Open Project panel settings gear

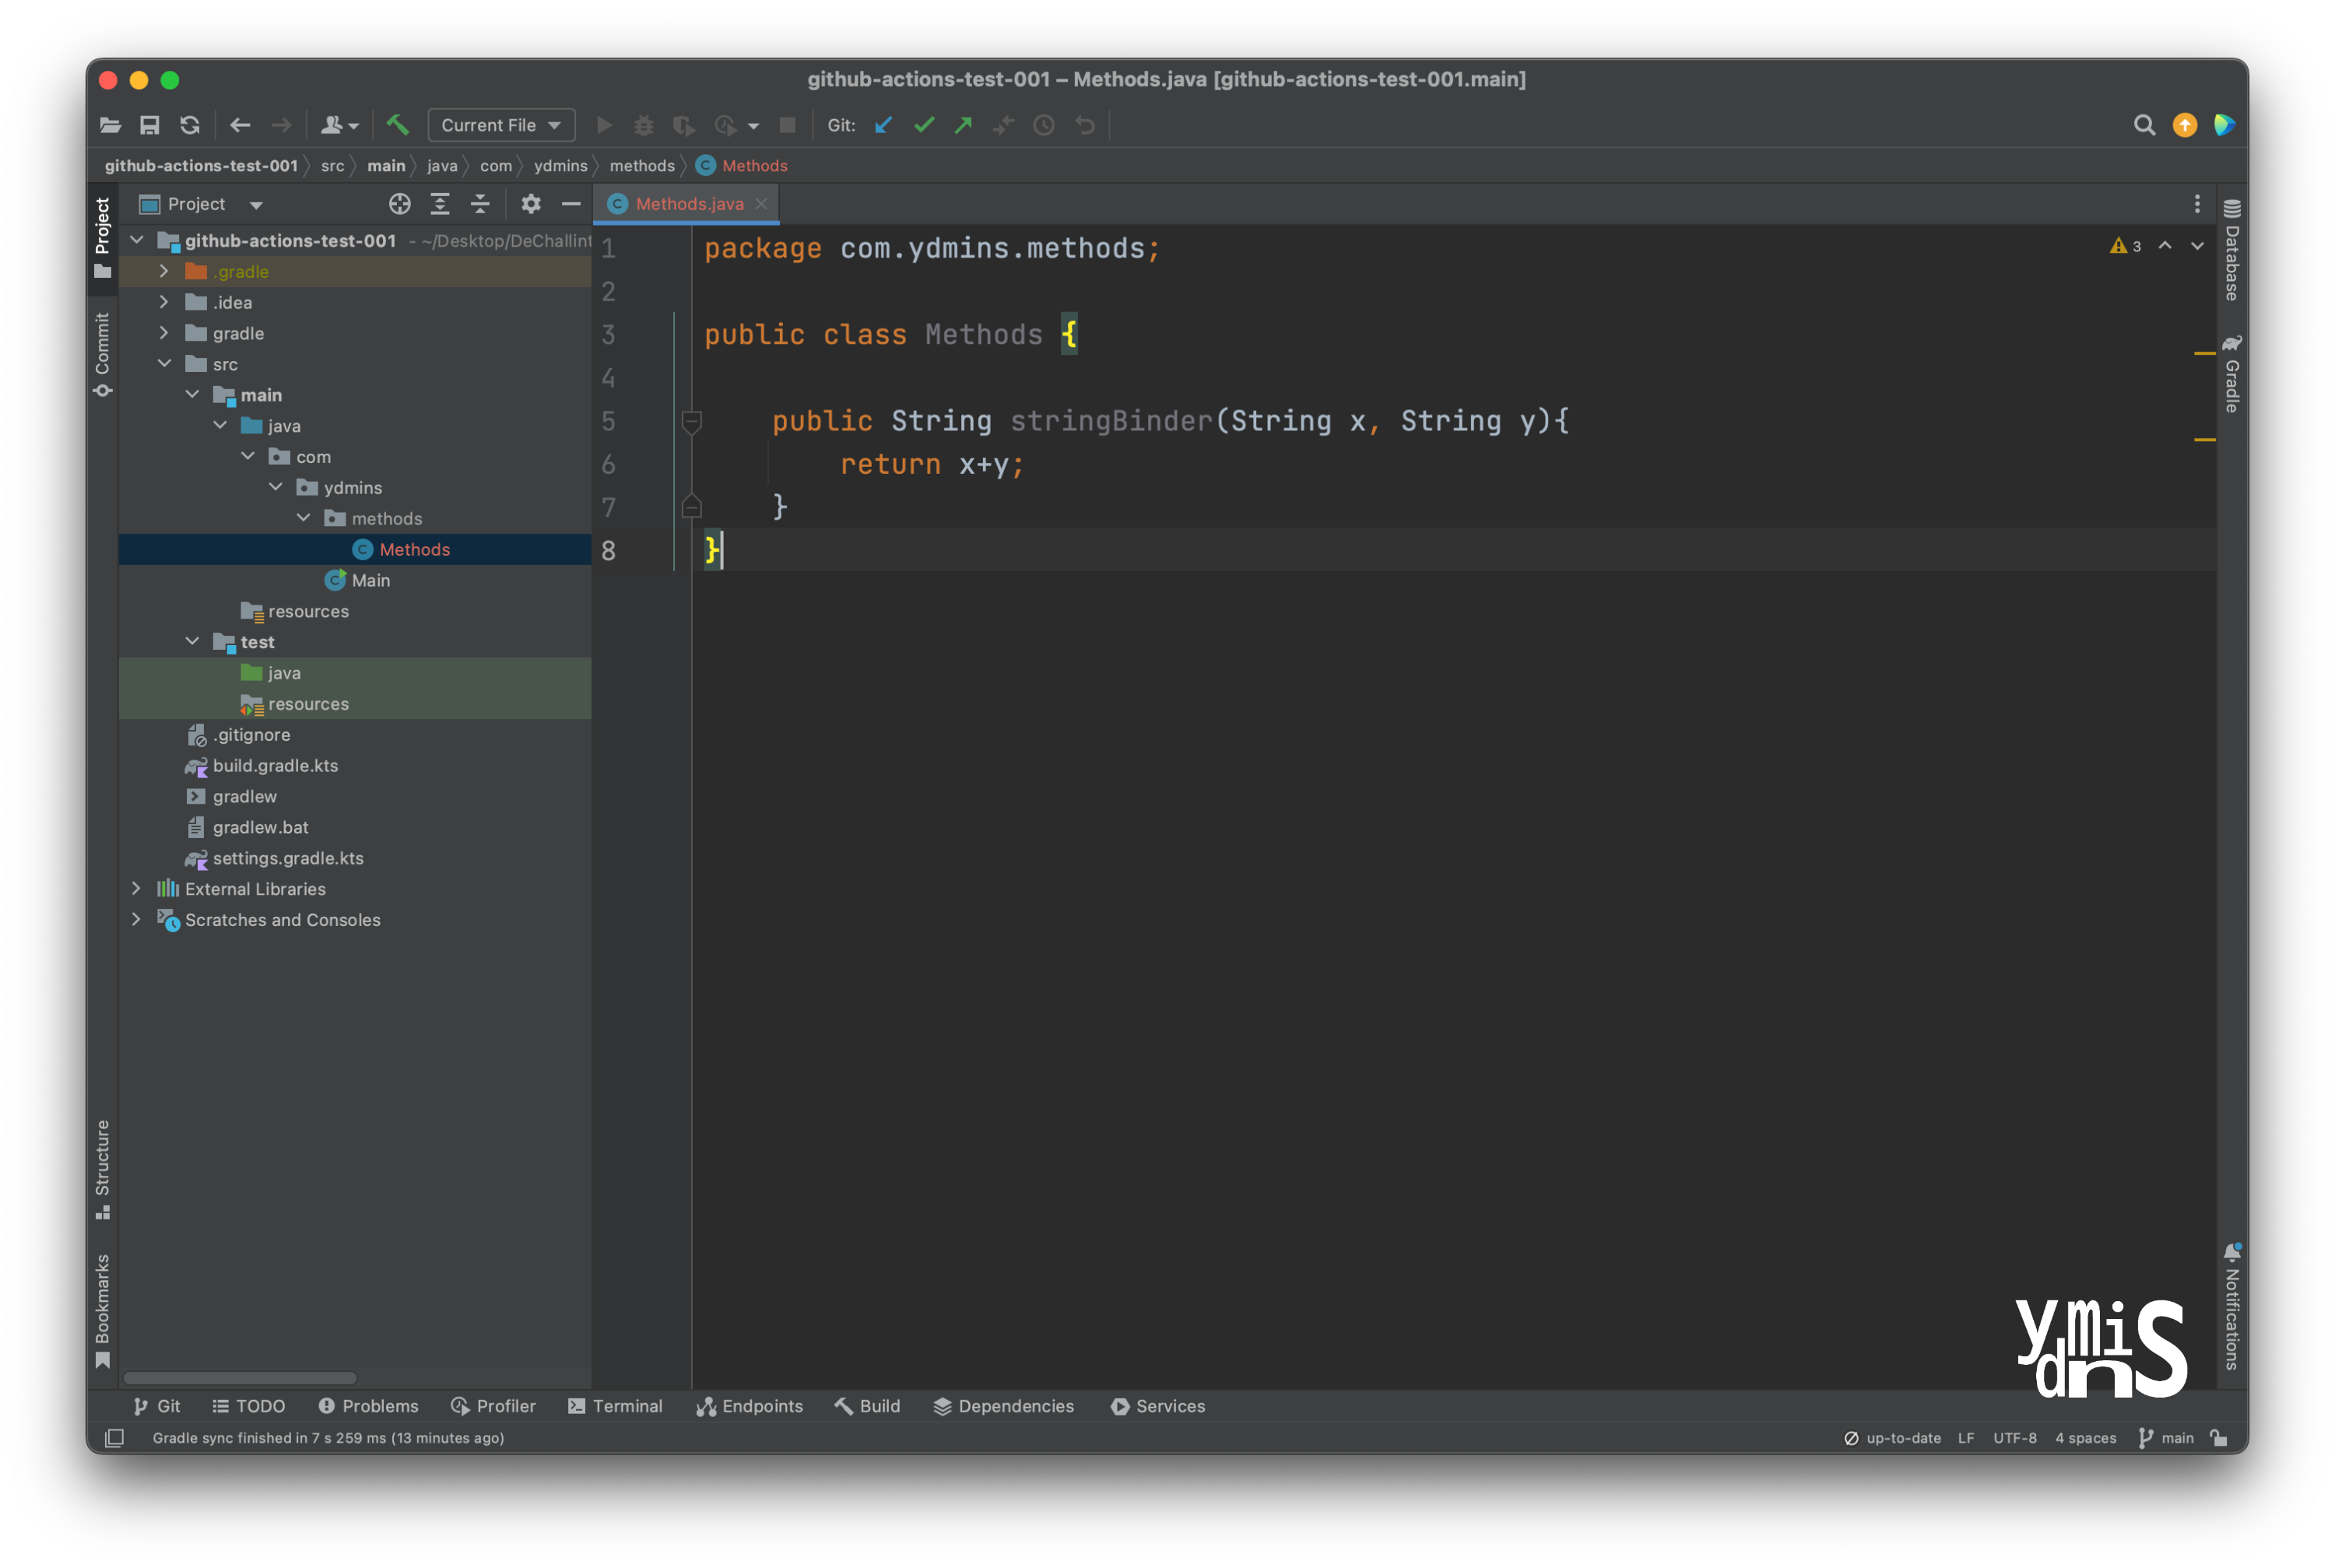531,204
